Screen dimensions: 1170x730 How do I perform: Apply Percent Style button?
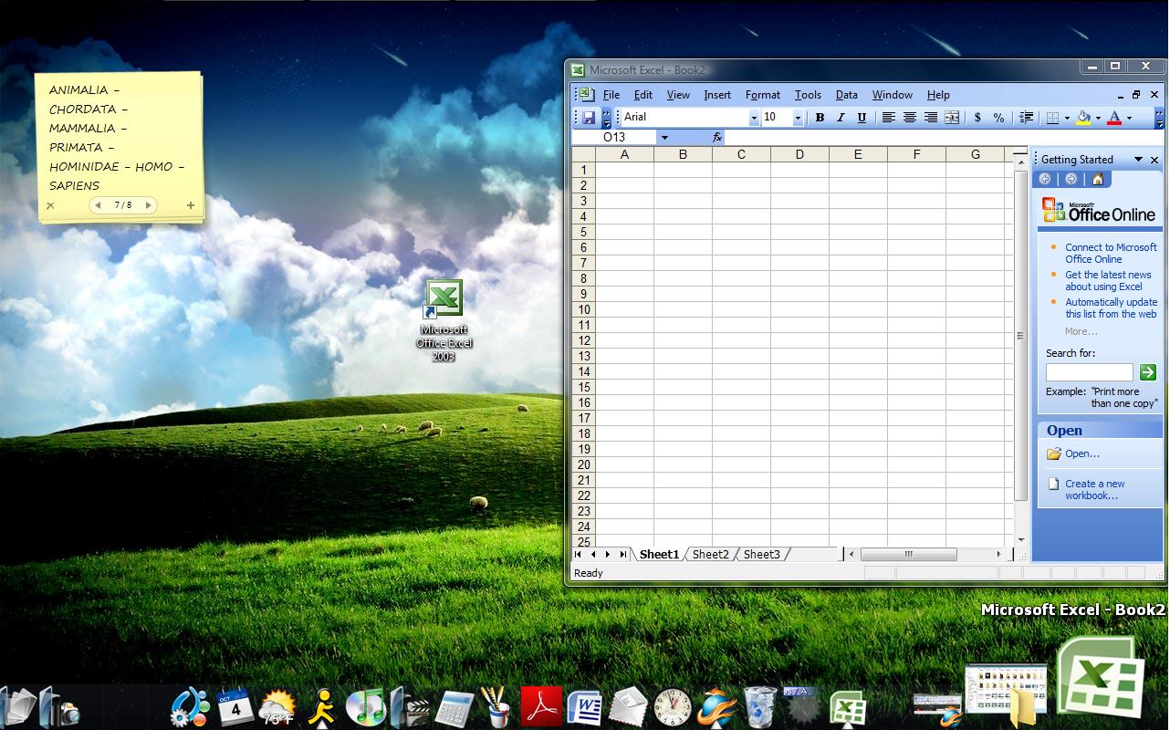click(x=999, y=118)
